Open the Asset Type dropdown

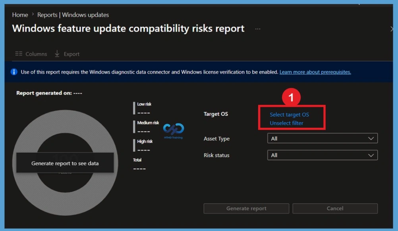[x=323, y=139]
